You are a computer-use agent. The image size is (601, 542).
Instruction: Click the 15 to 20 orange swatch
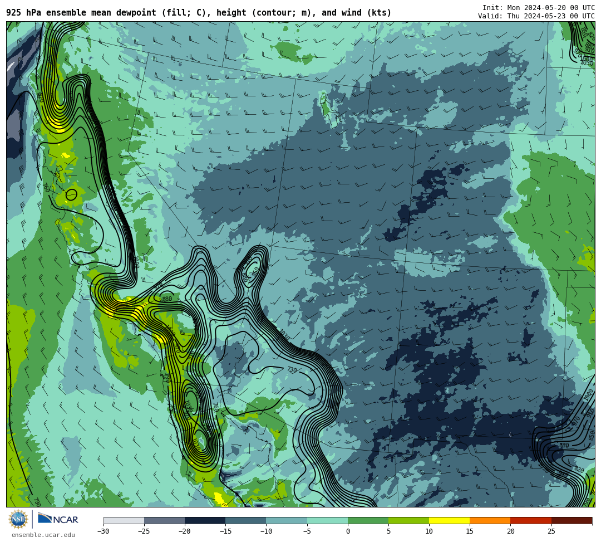[x=490, y=520]
